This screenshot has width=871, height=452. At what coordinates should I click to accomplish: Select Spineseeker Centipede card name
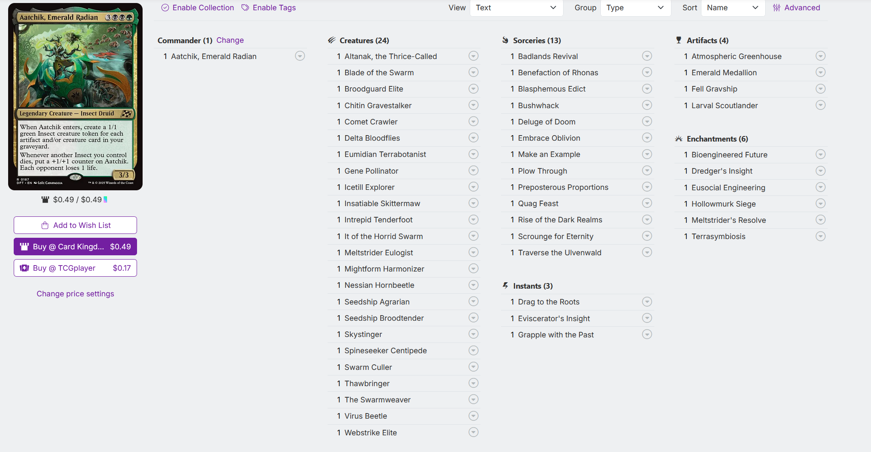(386, 351)
